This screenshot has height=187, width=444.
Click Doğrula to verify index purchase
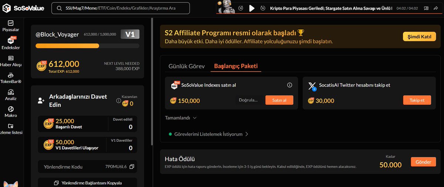pyautogui.click(x=249, y=100)
